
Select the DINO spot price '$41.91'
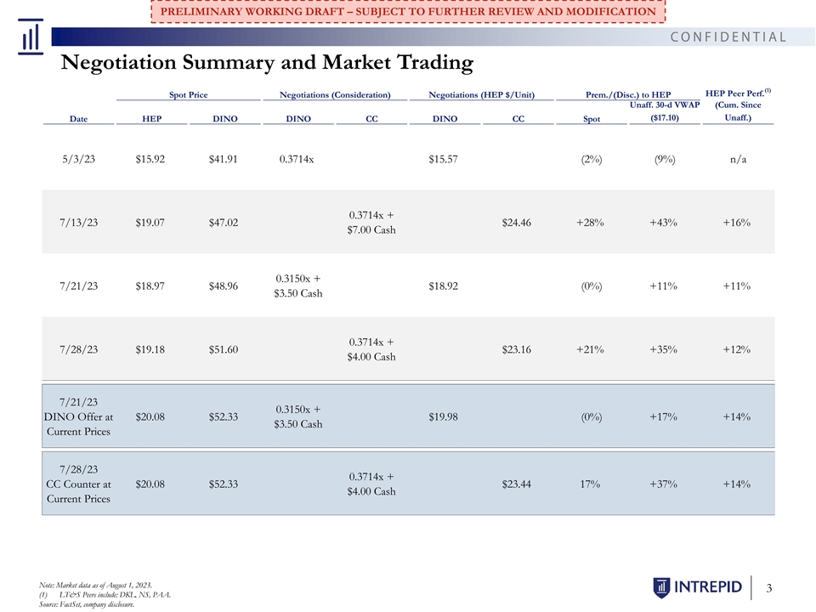(224, 159)
